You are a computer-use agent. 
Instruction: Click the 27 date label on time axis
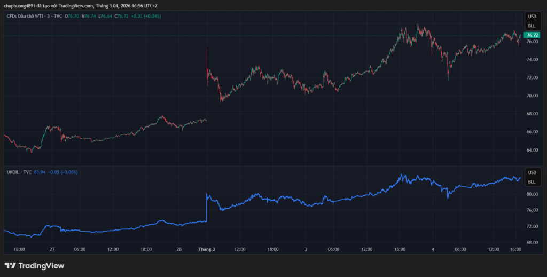pyautogui.click(x=52, y=249)
